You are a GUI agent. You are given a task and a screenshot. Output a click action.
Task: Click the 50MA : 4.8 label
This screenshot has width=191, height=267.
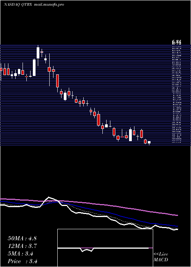(22, 238)
